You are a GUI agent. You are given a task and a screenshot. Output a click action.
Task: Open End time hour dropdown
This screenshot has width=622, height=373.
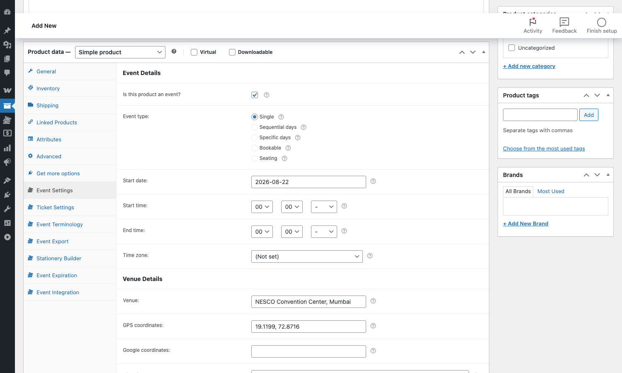(262, 232)
